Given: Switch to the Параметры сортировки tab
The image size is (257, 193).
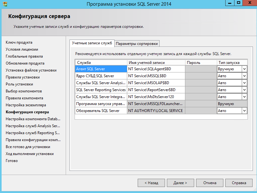Looking at the screenshot, I should 138,43.
